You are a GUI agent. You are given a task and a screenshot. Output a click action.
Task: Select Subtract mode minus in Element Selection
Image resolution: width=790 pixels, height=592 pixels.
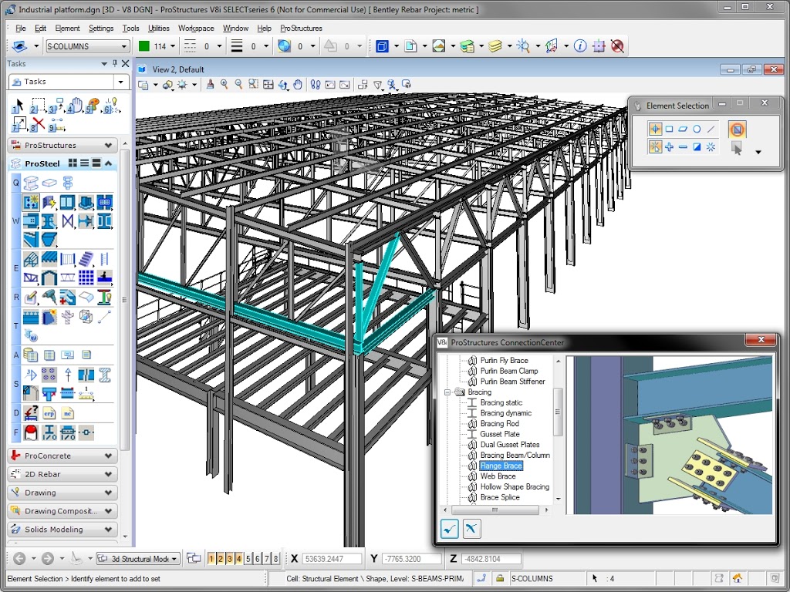coord(683,147)
